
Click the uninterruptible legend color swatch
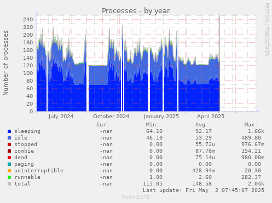coord(9,171)
